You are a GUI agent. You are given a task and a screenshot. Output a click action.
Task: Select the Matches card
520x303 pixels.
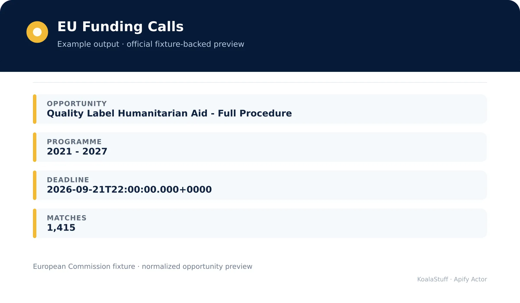click(x=260, y=223)
